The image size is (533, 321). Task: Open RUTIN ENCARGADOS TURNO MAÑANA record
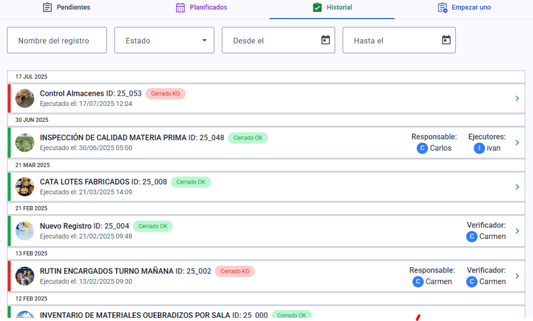point(266,276)
